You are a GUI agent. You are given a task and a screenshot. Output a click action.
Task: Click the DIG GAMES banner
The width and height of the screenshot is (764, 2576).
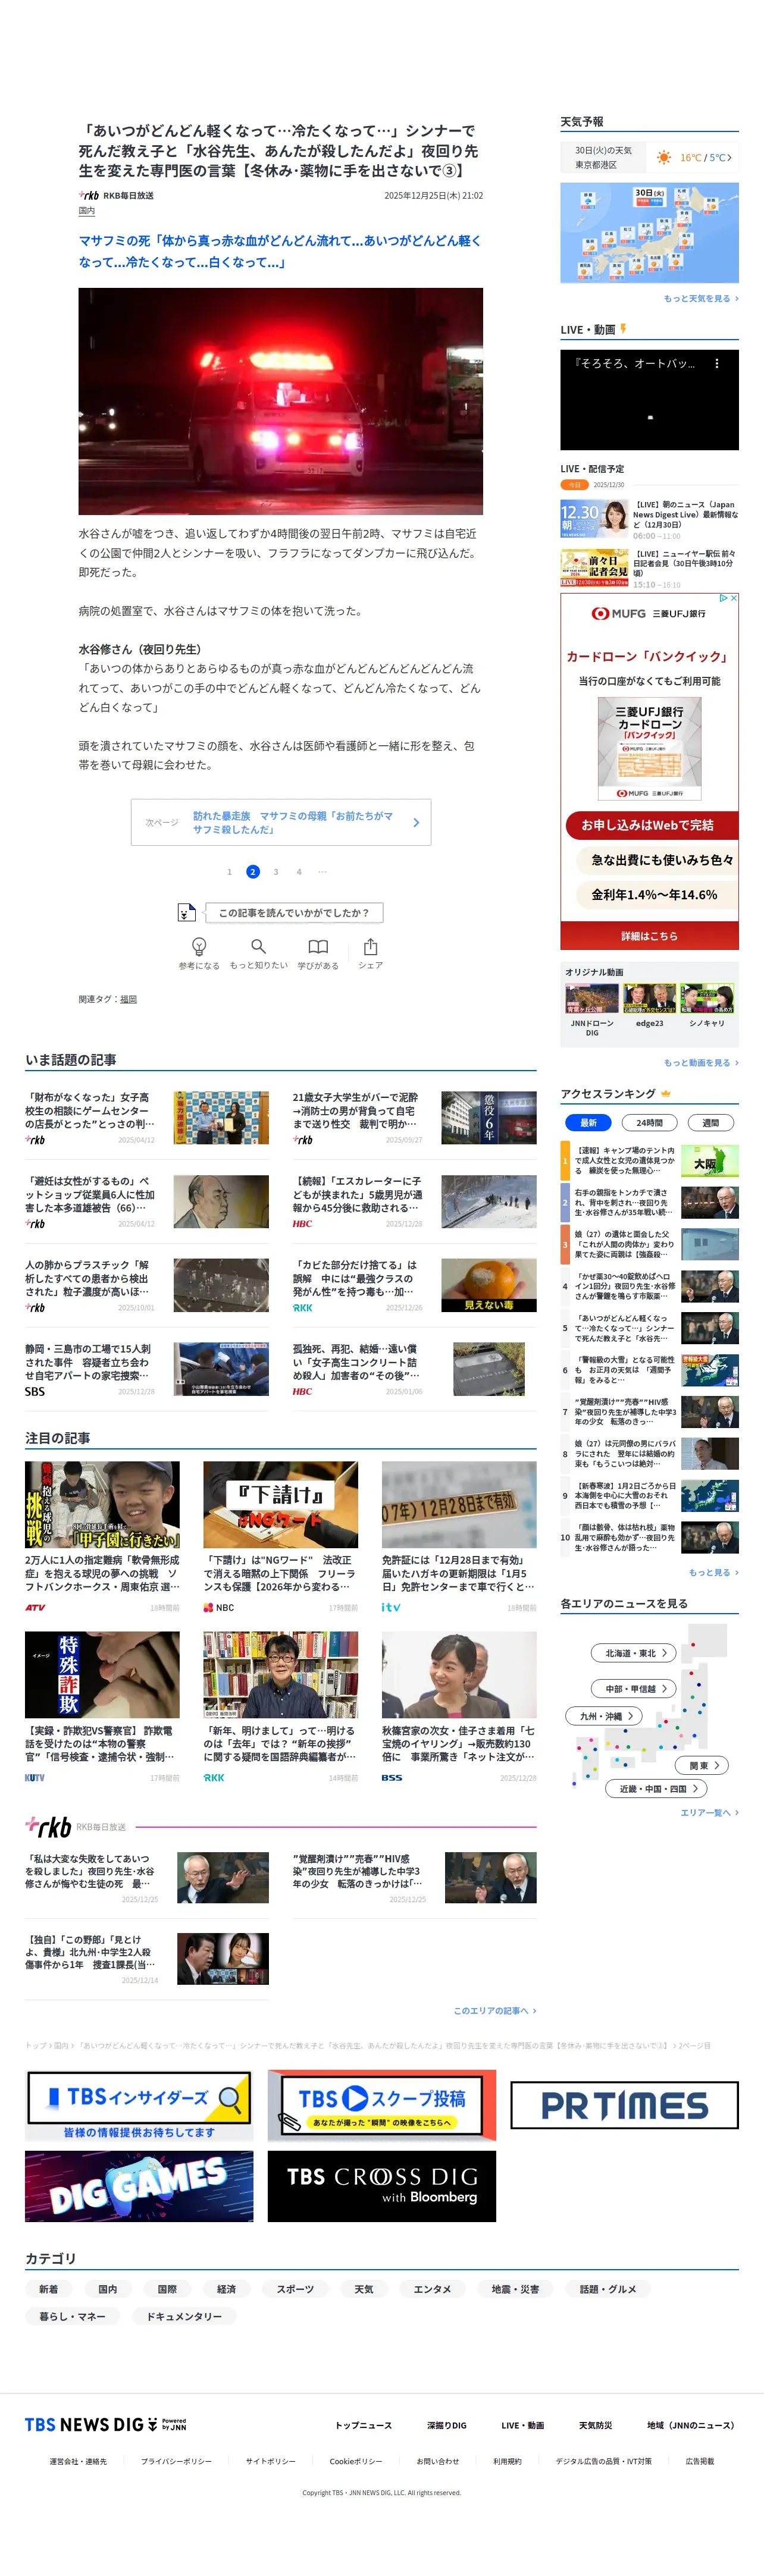coord(139,2186)
